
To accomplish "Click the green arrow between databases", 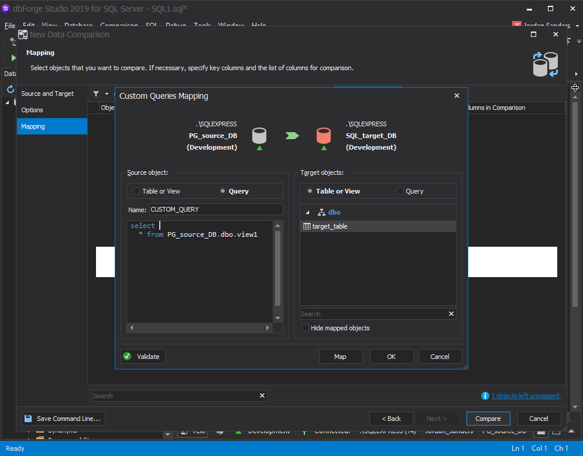I will 292,136.
